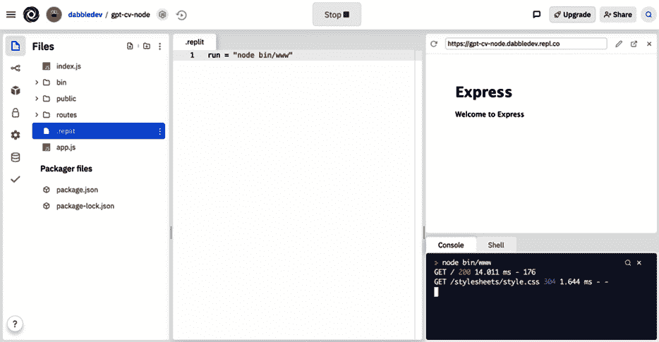Click the Packager files heading
The height and width of the screenshot is (342, 659).
point(66,169)
